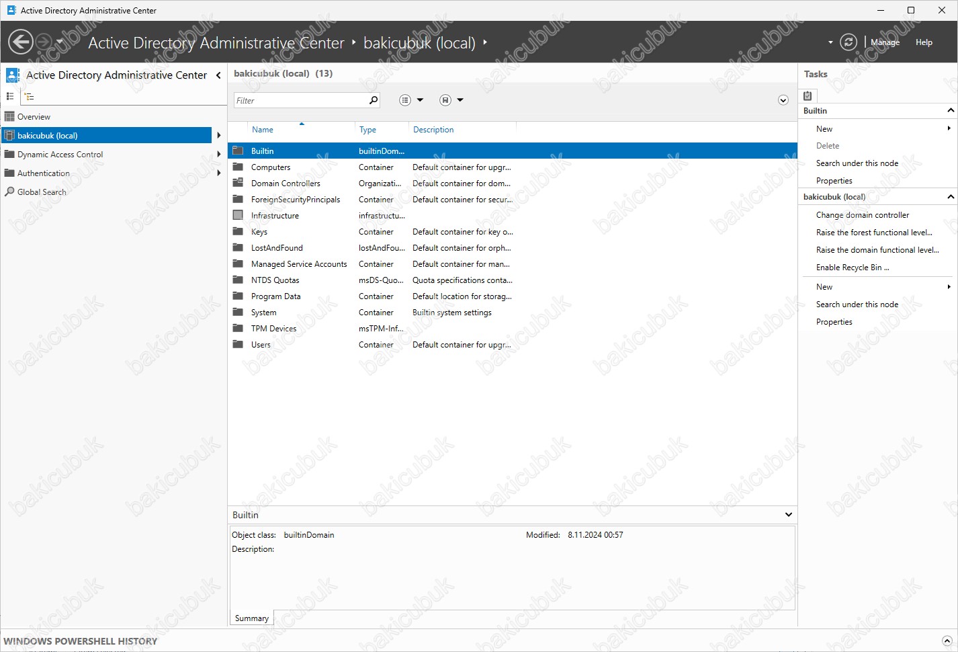This screenshot has height=652, width=958.
Task: Open the Manage menu
Action: pos(885,42)
